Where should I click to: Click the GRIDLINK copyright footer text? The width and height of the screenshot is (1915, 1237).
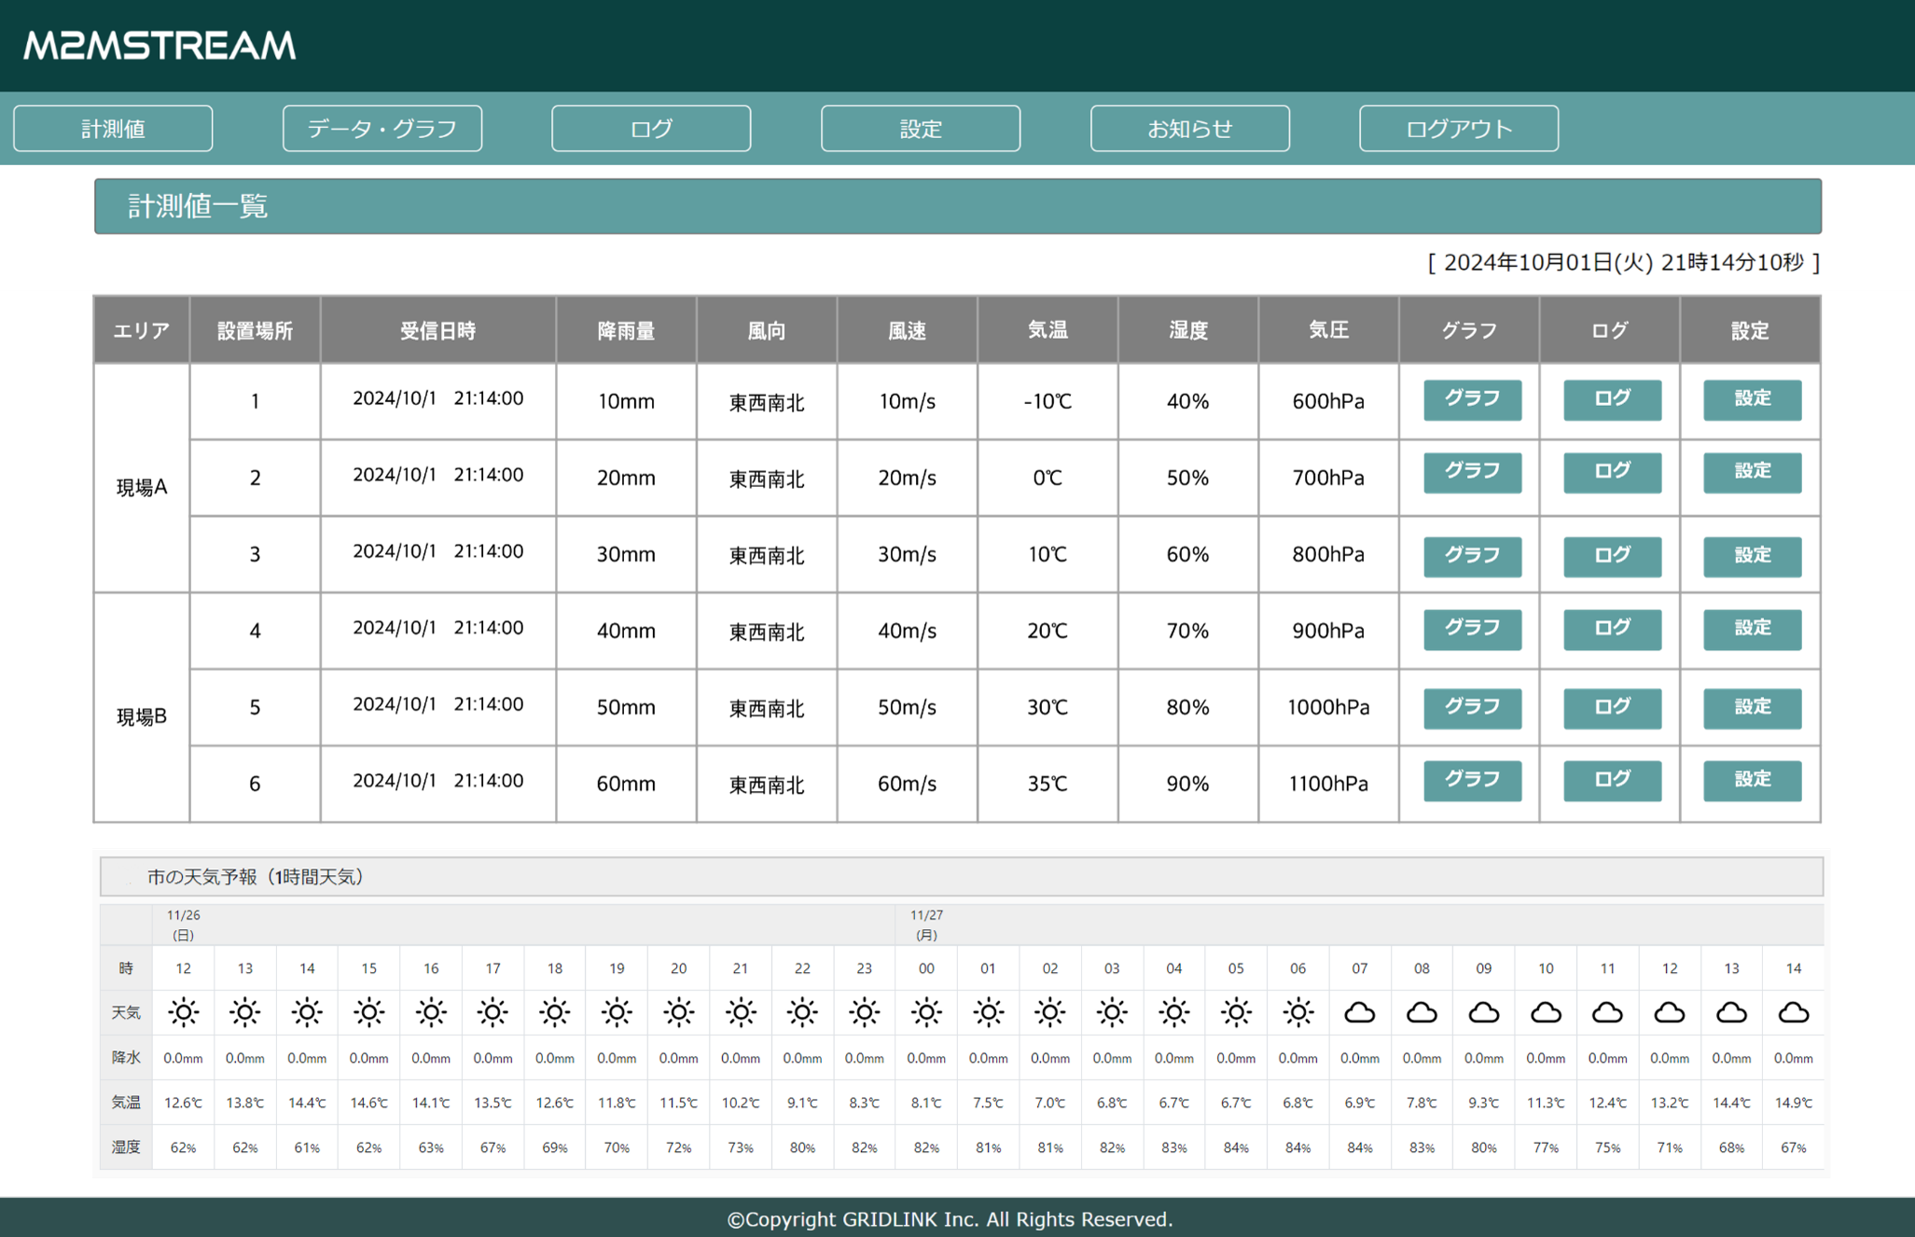(950, 1218)
